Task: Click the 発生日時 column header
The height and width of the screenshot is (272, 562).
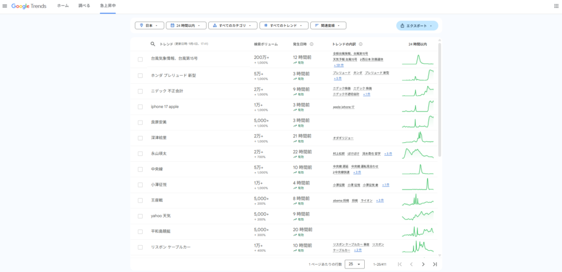Action: 299,44
